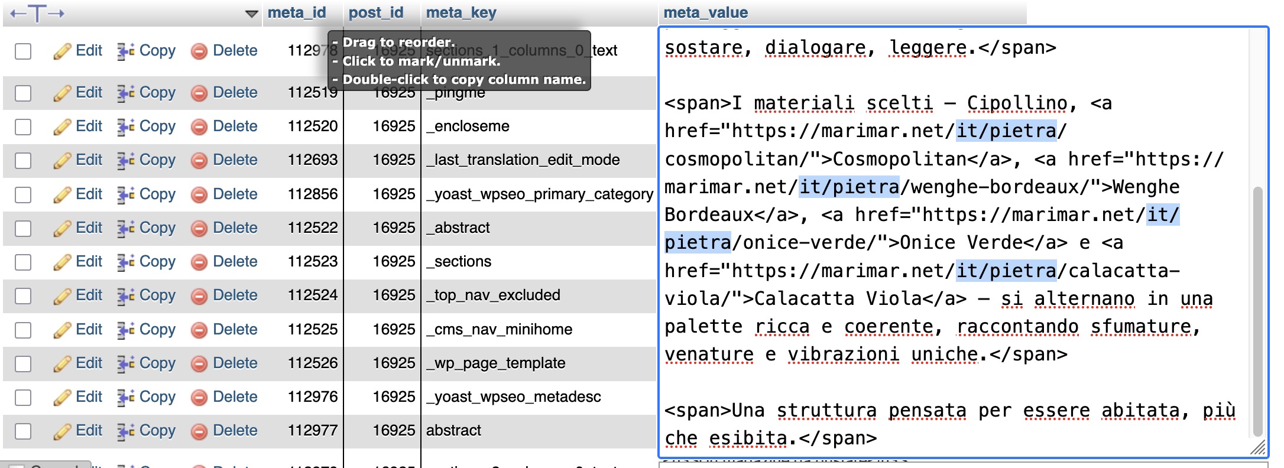Click the red Delete icon for row 112977
1284x468 pixels.
click(x=199, y=431)
